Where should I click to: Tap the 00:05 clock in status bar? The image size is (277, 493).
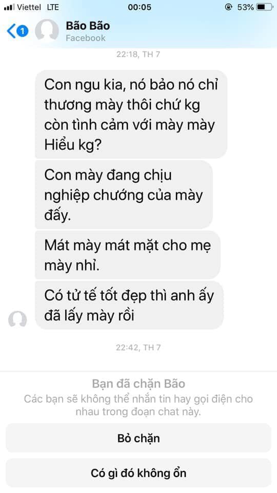click(140, 7)
